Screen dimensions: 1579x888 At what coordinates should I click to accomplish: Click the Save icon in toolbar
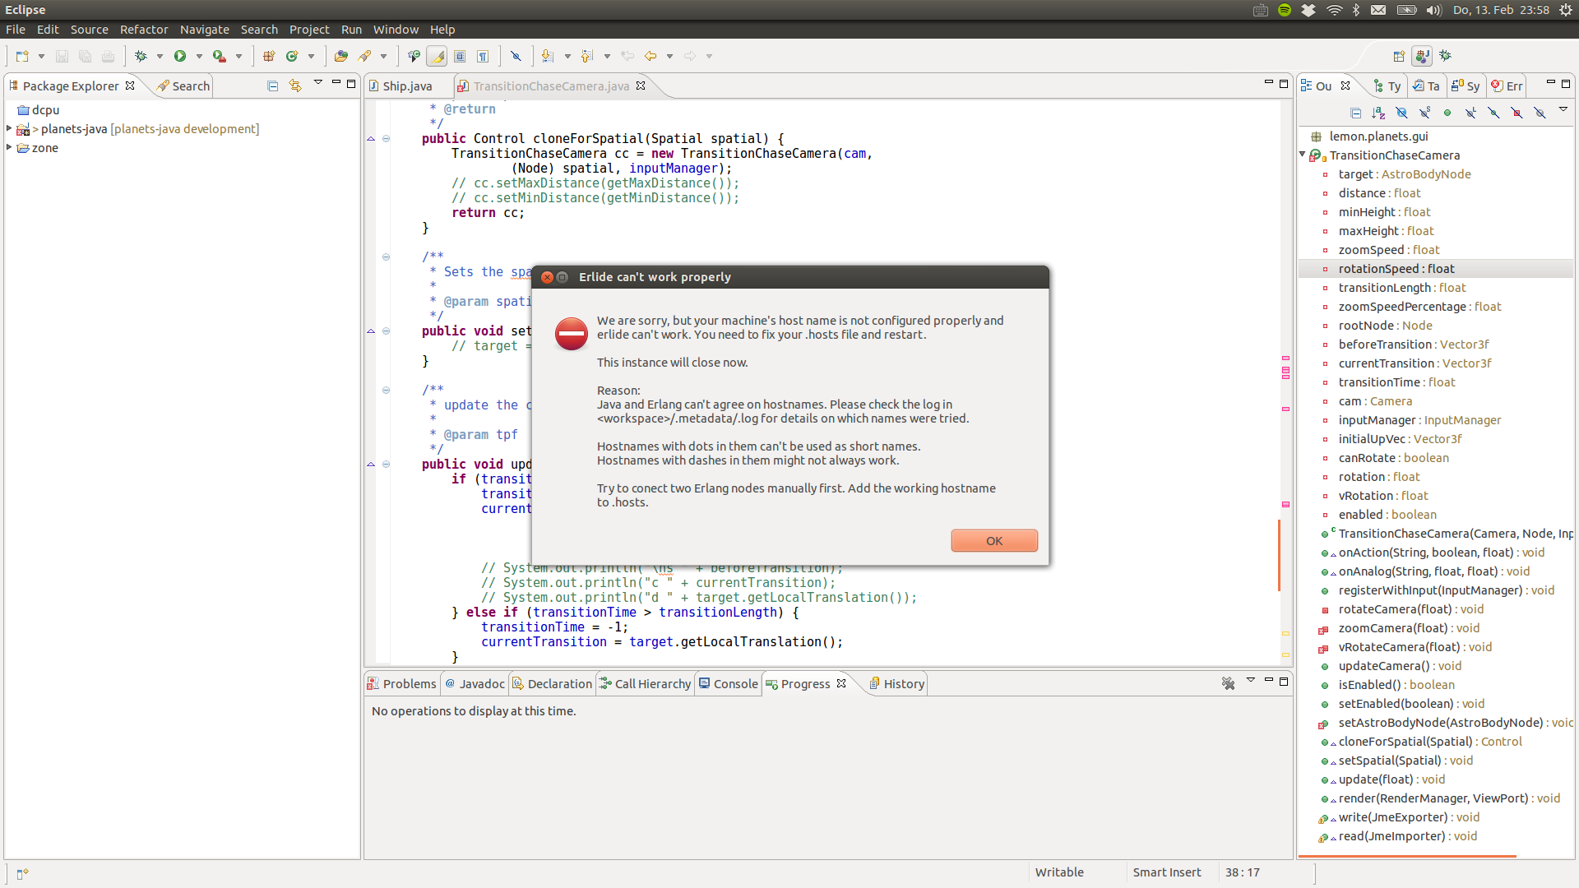pos(60,55)
